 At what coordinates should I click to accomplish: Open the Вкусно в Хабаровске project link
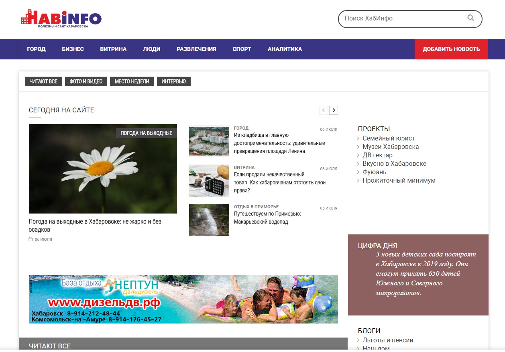(x=394, y=163)
